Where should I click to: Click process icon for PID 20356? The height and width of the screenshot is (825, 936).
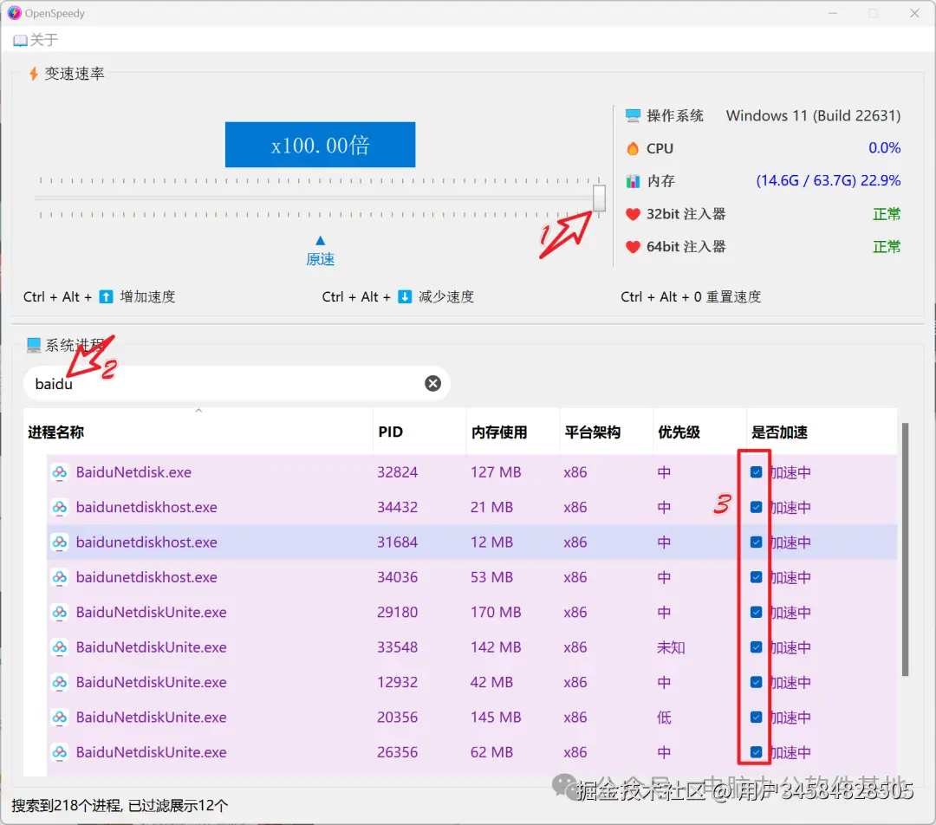pyautogui.click(x=59, y=717)
